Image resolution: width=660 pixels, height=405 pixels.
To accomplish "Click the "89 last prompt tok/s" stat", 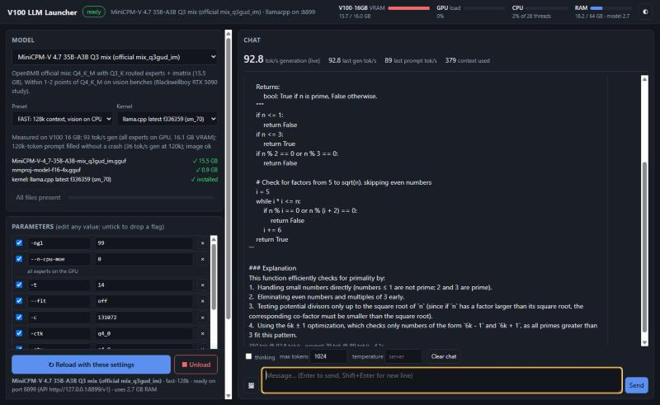I will (410, 60).
